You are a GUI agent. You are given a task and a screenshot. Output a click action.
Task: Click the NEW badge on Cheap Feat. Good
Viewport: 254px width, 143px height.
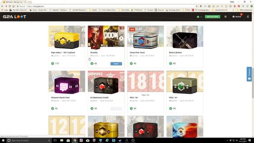[132, 29]
